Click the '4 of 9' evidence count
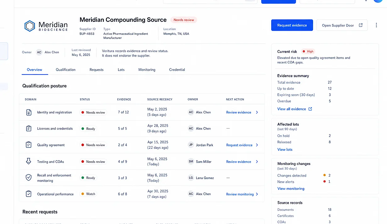387x224 pixels. (122, 161)
